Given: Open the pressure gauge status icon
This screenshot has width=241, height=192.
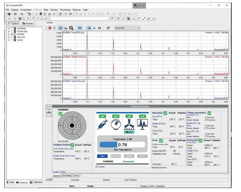Looking at the screenshot, I should (116, 124).
